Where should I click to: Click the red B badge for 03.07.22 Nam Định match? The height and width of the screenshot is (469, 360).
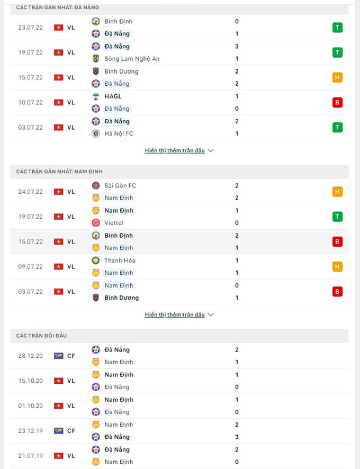point(337,292)
